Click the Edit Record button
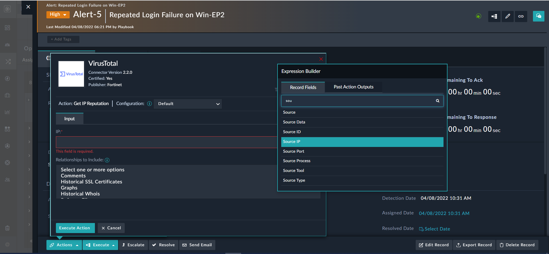This screenshot has width=549, height=254. [x=434, y=245]
